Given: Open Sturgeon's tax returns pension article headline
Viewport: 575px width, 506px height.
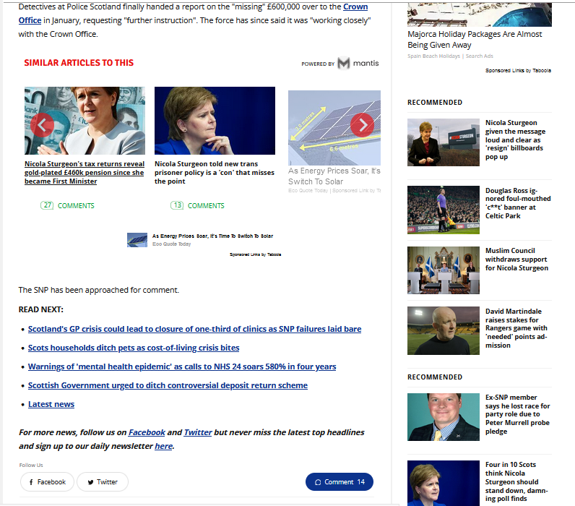Looking at the screenshot, I should pyautogui.click(x=85, y=173).
